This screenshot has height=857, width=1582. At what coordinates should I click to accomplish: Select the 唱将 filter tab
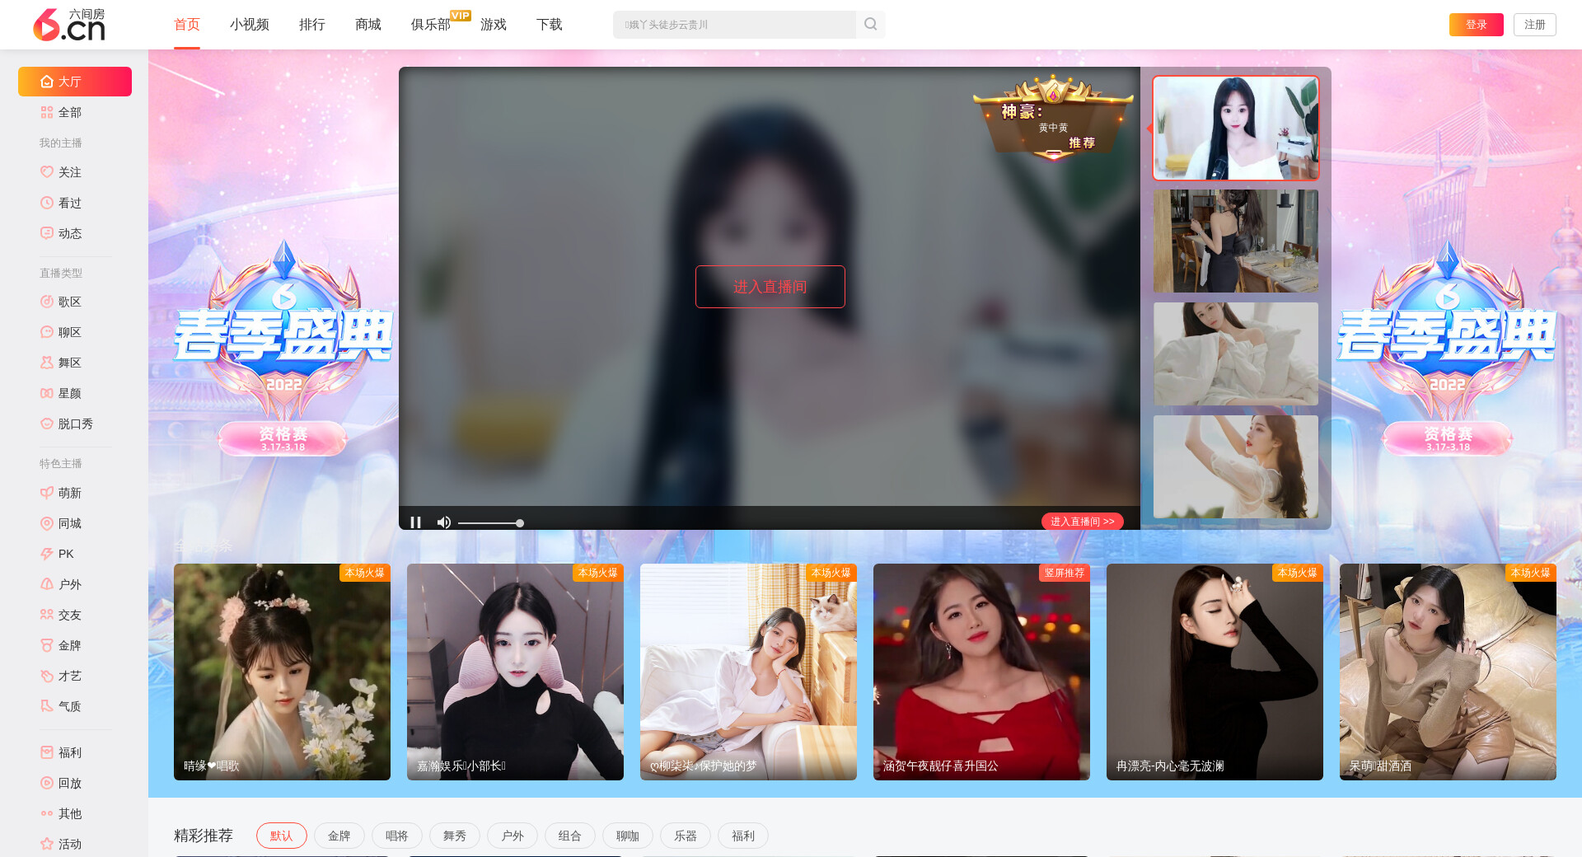(397, 836)
